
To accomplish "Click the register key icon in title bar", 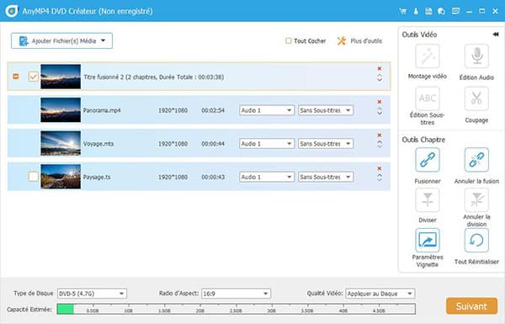I will point(416,11).
